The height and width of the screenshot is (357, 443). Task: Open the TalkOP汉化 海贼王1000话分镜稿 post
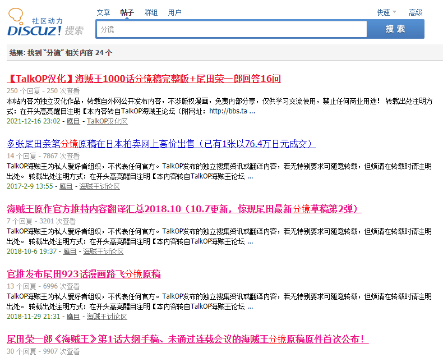144,79
